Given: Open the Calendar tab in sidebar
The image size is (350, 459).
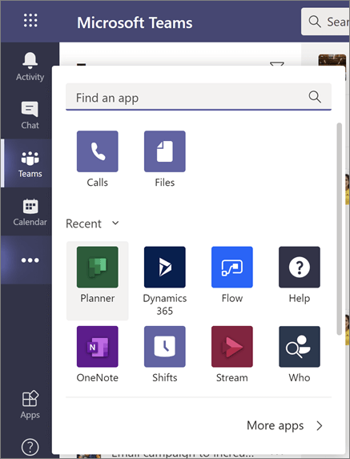Looking at the screenshot, I should tap(30, 211).
